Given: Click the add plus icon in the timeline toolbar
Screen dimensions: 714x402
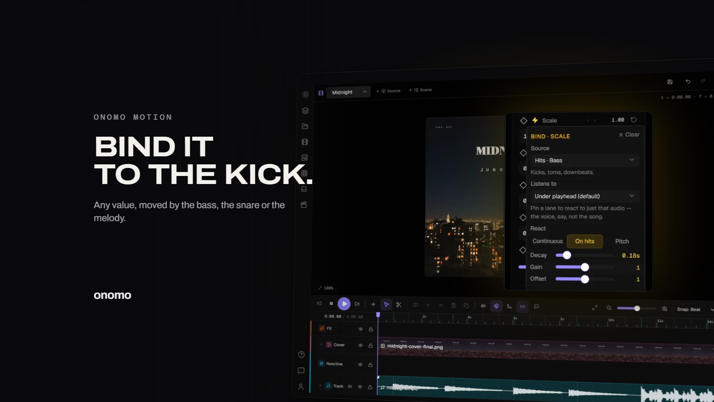Looking at the screenshot, I should pos(374,304).
